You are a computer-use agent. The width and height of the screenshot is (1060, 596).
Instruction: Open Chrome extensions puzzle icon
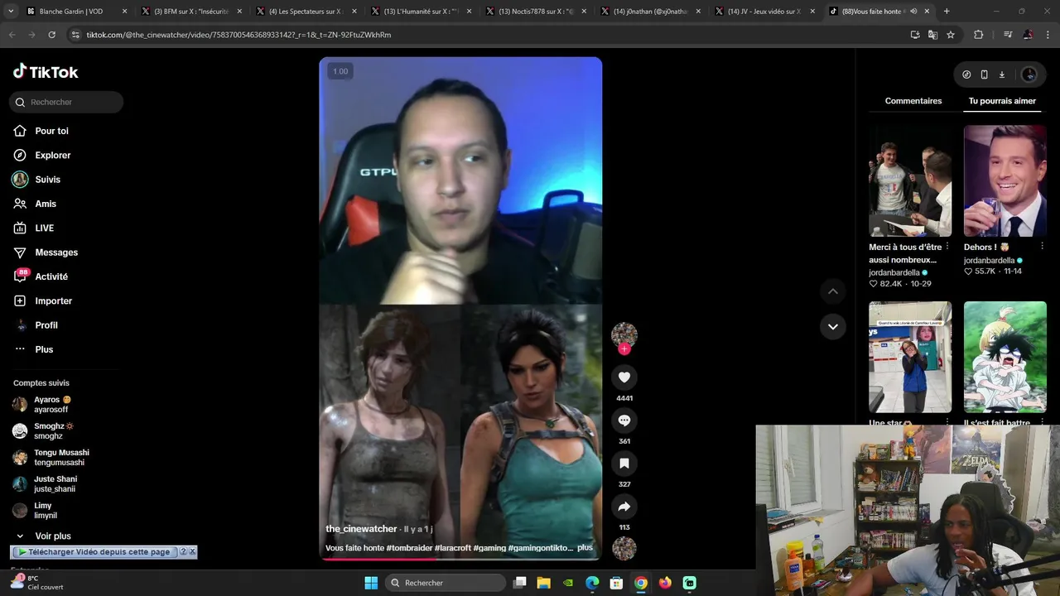(978, 35)
